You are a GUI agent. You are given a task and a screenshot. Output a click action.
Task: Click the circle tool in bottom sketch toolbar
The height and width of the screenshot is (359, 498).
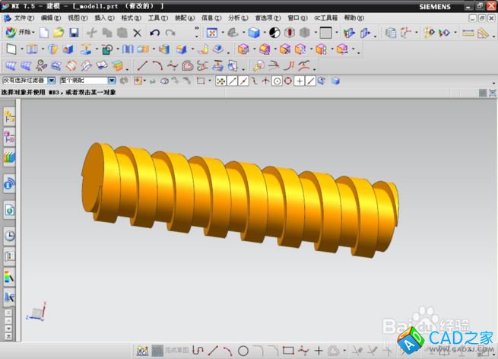[243, 351]
